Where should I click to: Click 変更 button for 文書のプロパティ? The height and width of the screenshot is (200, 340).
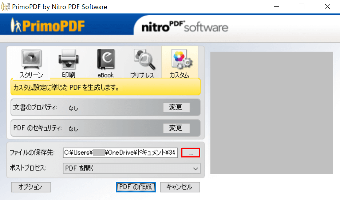tap(176, 107)
